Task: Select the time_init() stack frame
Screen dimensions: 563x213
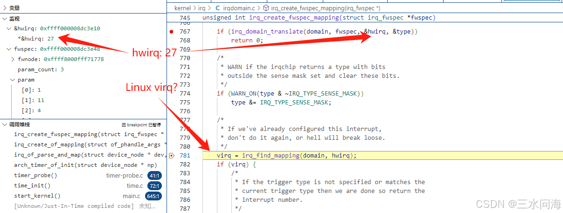Action: point(83,186)
